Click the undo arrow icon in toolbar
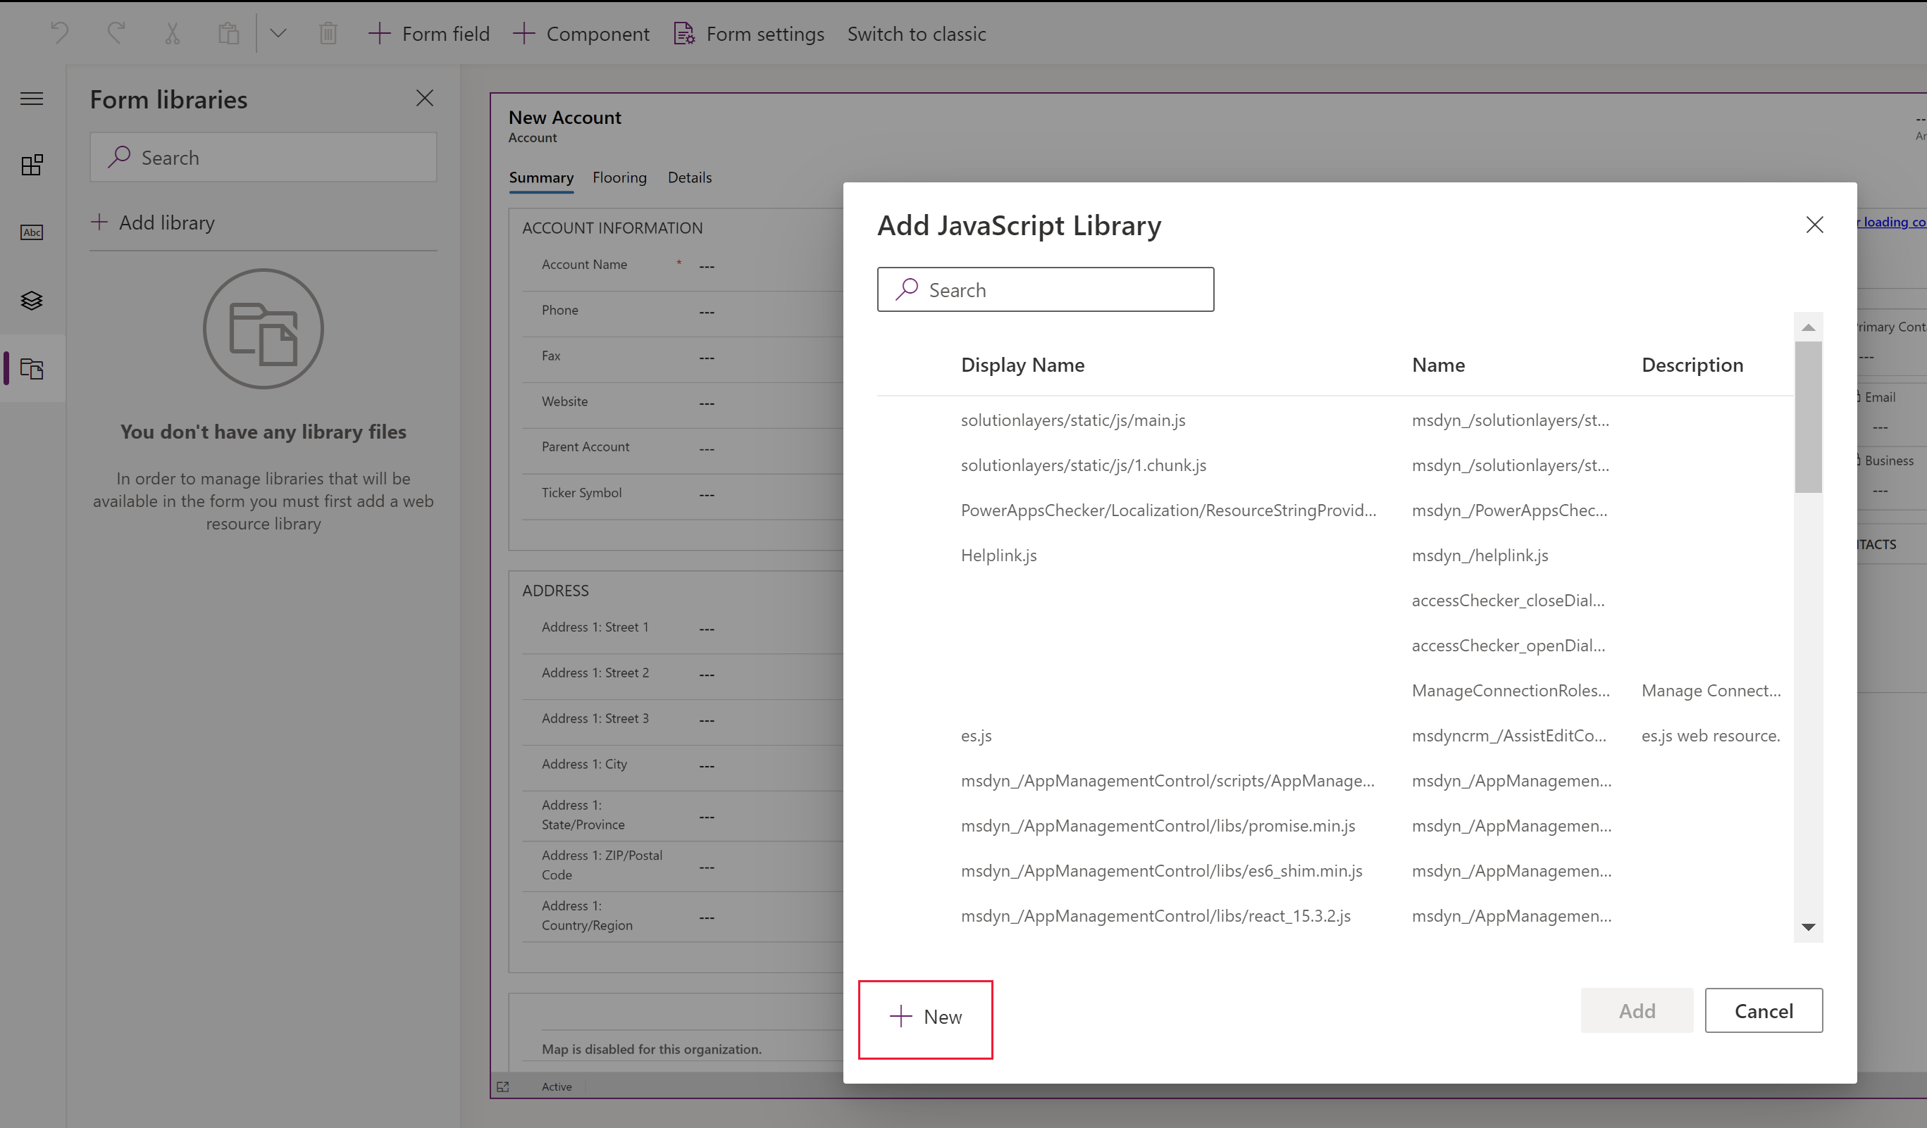This screenshot has width=1927, height=1128. click(59, 32)
